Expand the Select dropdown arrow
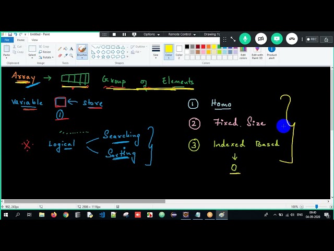The width and height of the screenshot is (334, 251). pyautogui.click(x=32, y=58)
